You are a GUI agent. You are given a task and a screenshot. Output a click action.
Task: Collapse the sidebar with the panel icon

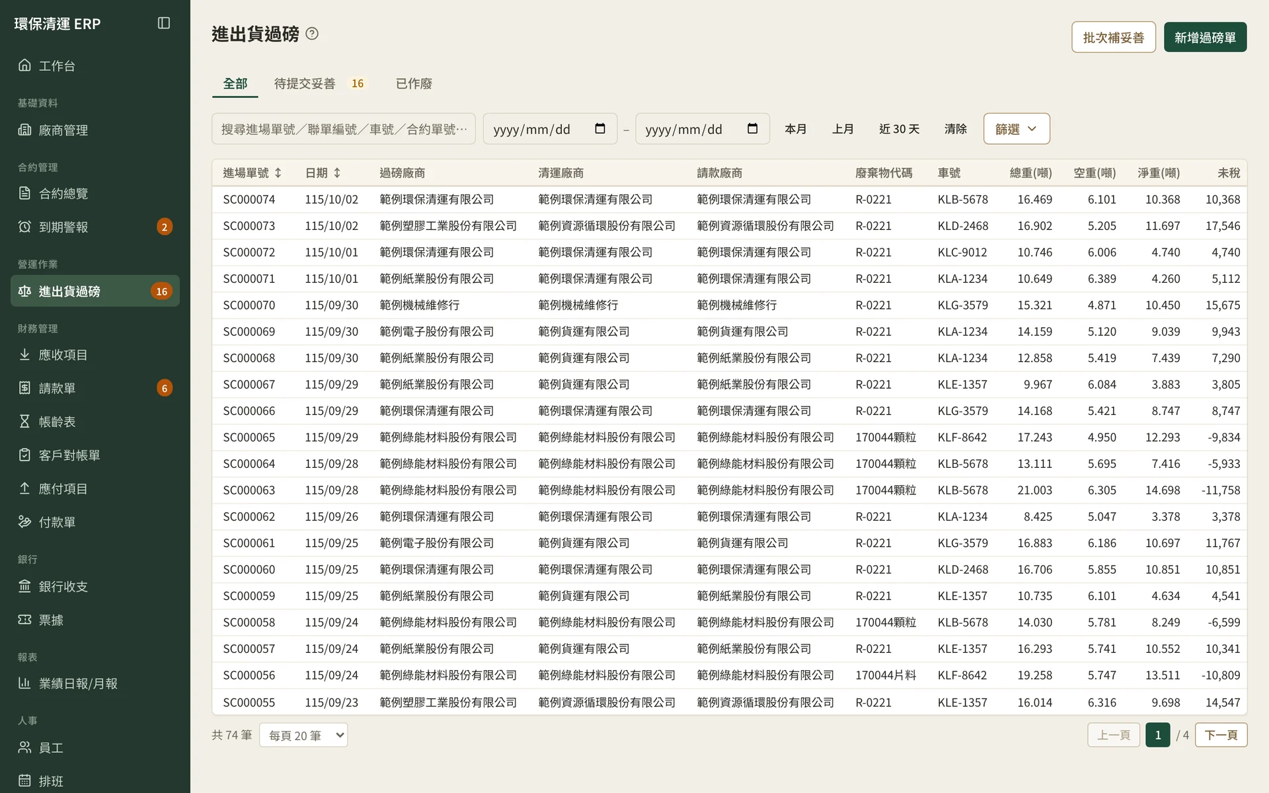click(164, 23)
